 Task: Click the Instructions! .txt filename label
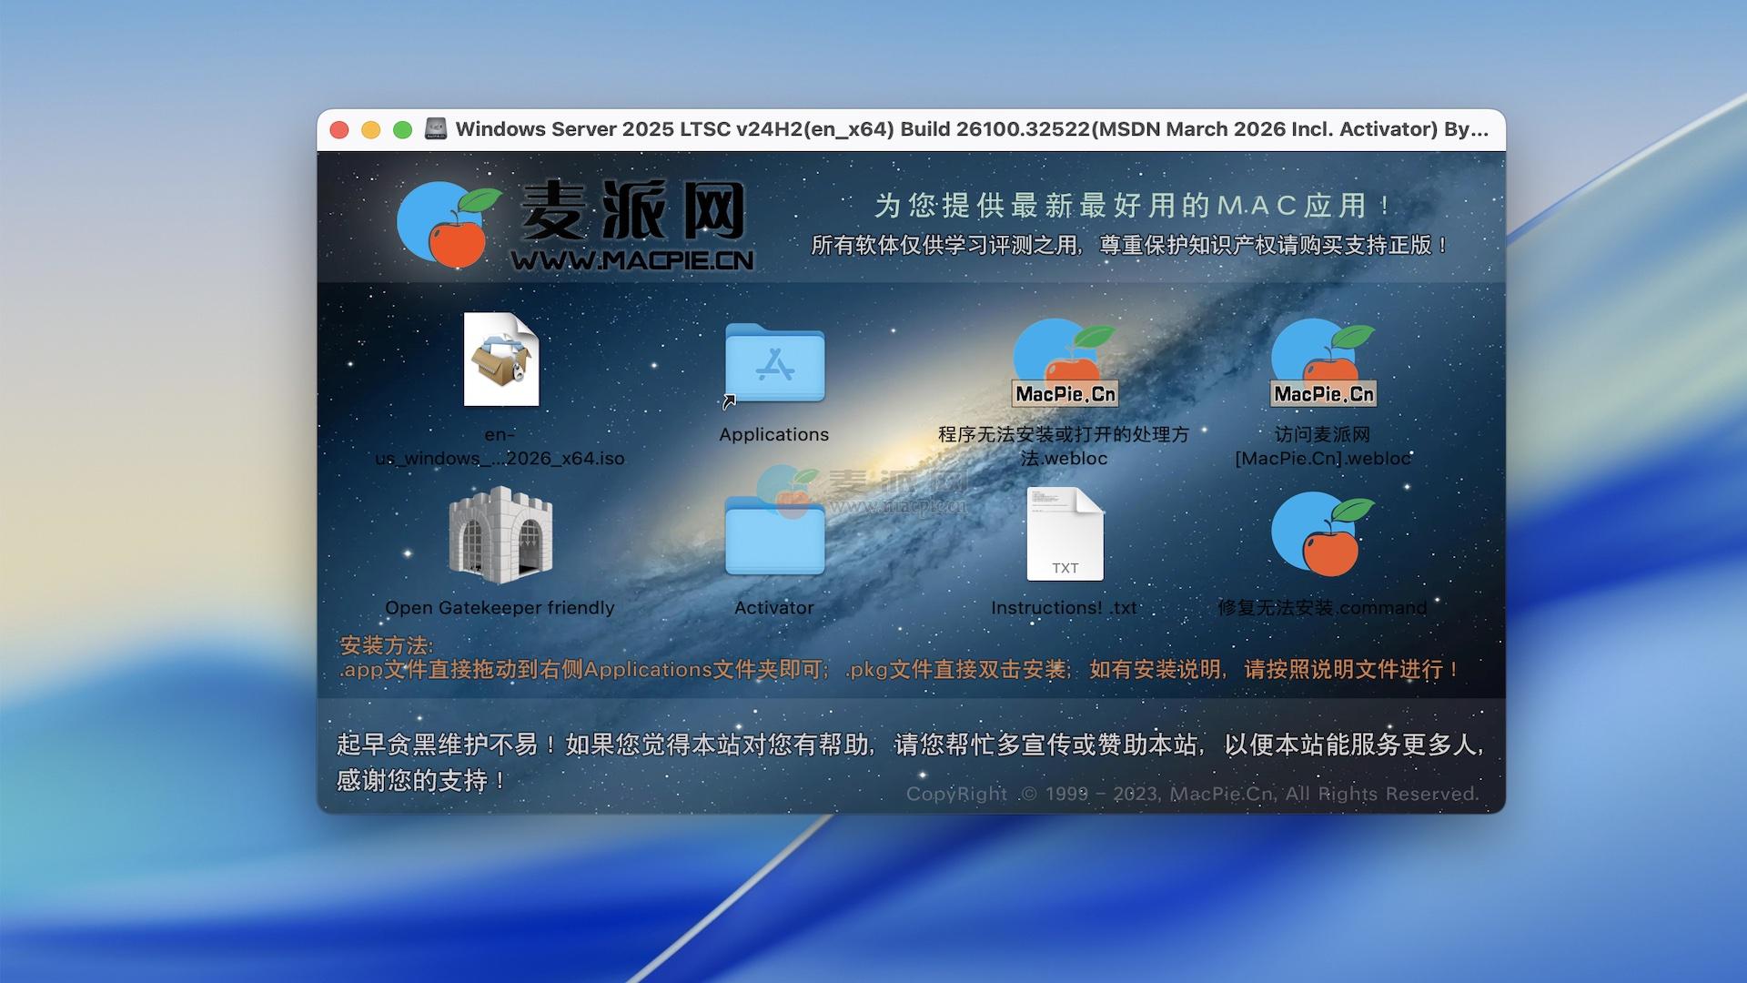click(x=1064, y=608)
